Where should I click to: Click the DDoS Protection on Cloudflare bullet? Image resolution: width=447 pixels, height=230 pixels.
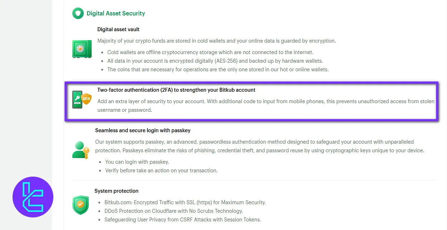(x=174, y=211)
